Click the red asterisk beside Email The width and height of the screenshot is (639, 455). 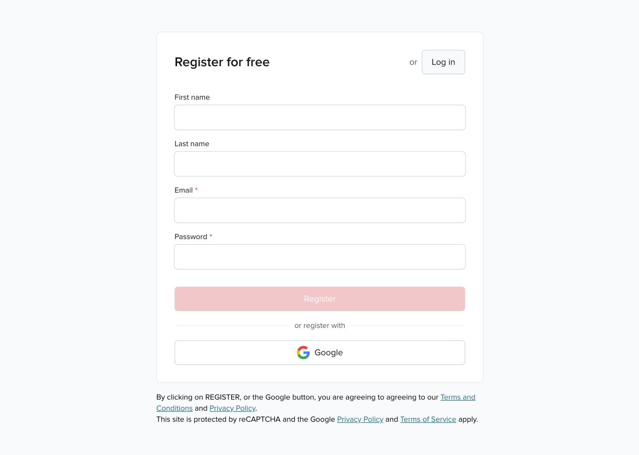tap(197, 189)
